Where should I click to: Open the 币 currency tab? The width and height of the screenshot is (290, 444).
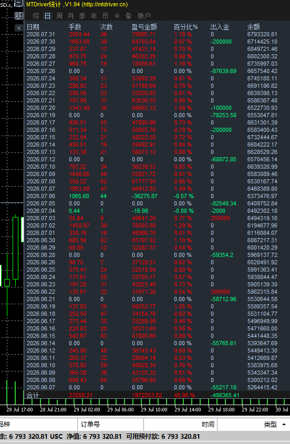[106, 16]
